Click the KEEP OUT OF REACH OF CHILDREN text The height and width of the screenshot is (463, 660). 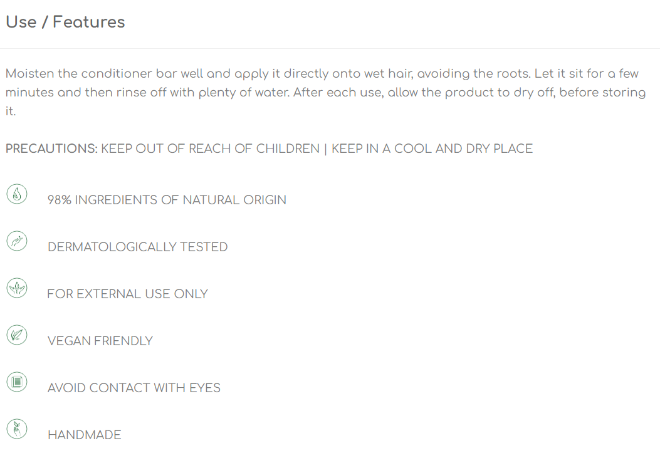[x=210, y=148]
